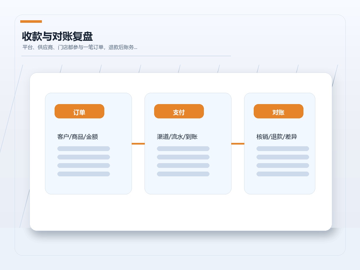
Task: Click the orange accent bar above title
Action: point(31,21)
